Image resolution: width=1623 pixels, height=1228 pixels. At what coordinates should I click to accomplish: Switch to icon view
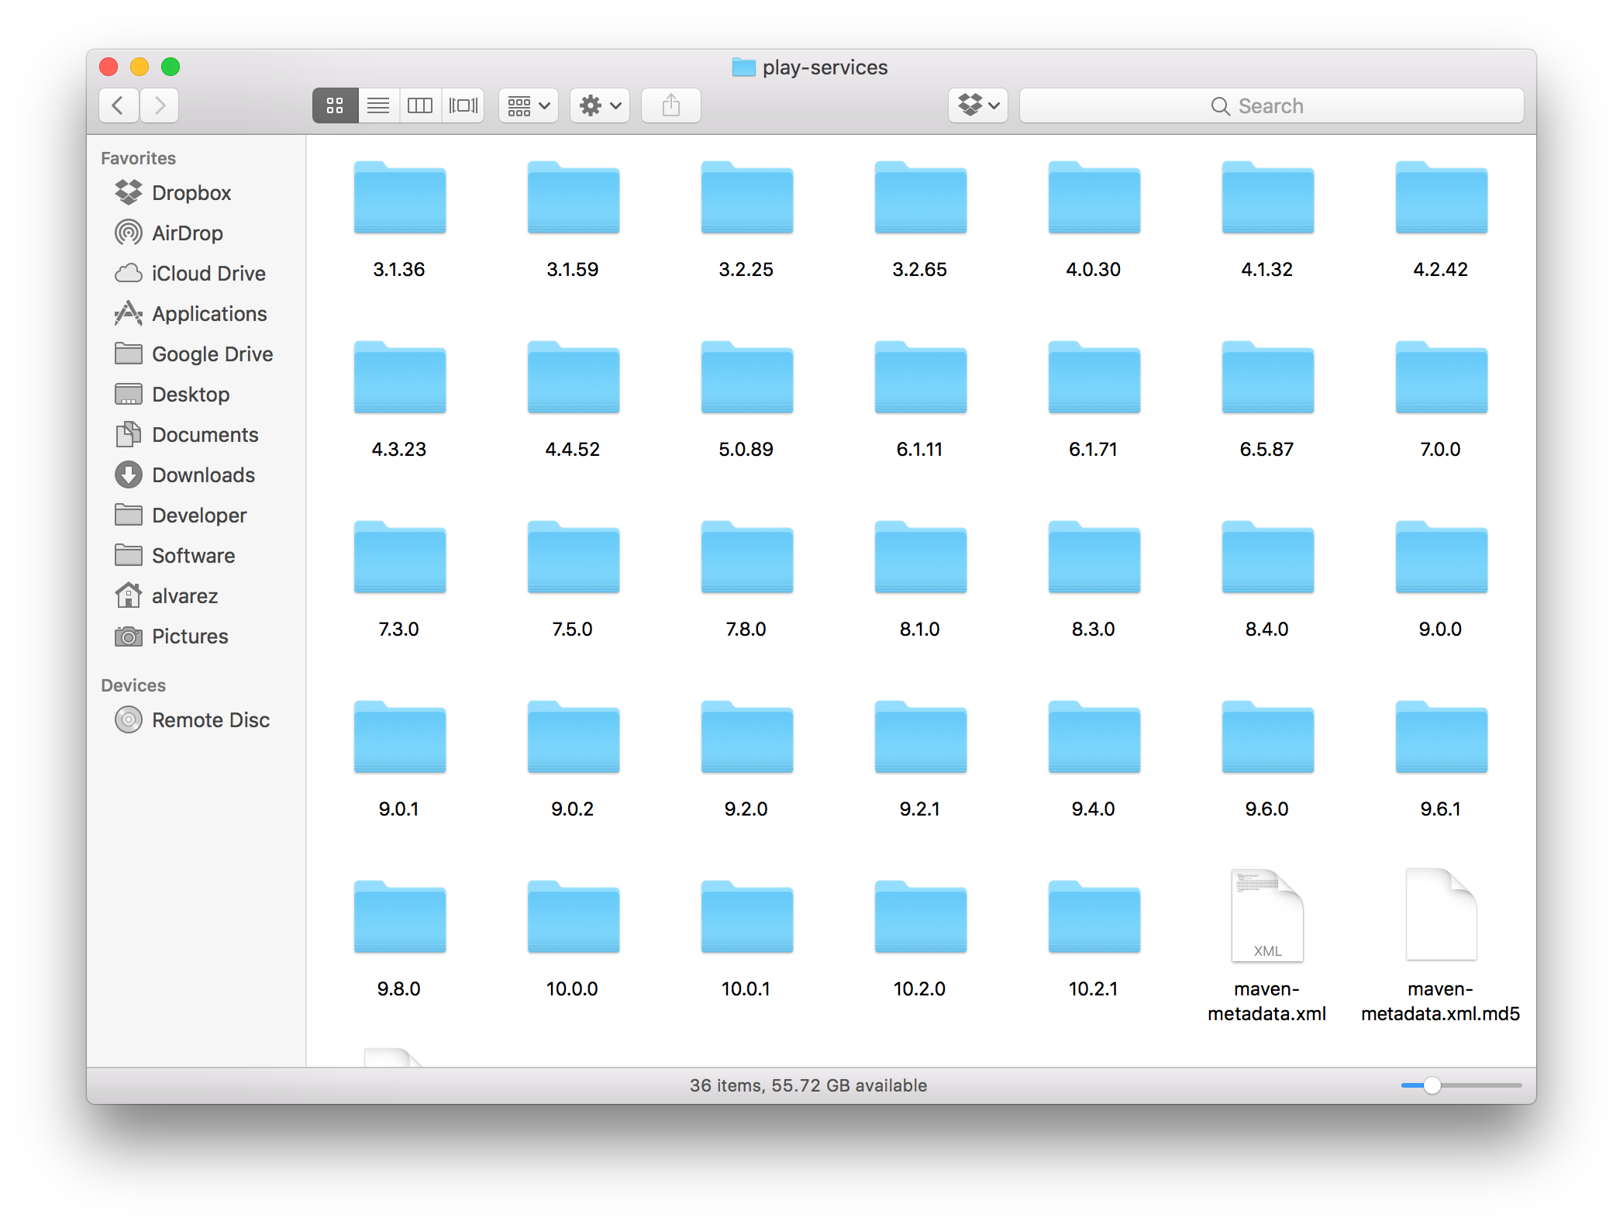click(x=335, y=105)
